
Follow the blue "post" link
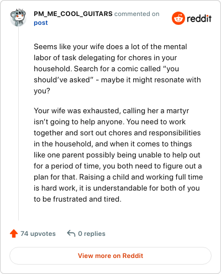[41, 23]
